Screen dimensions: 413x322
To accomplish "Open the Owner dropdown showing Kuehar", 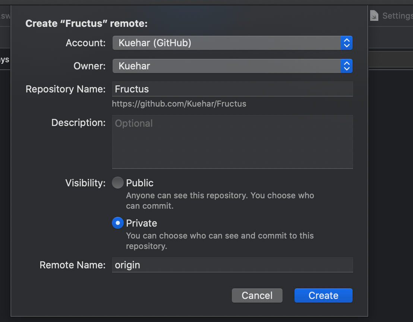I will point(232,66).
